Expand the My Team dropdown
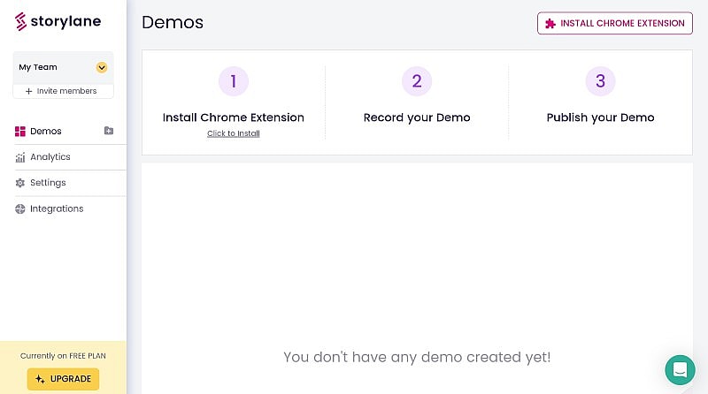Image resolution: width=708 pixels, height=394 pixels. pos(102,67)
